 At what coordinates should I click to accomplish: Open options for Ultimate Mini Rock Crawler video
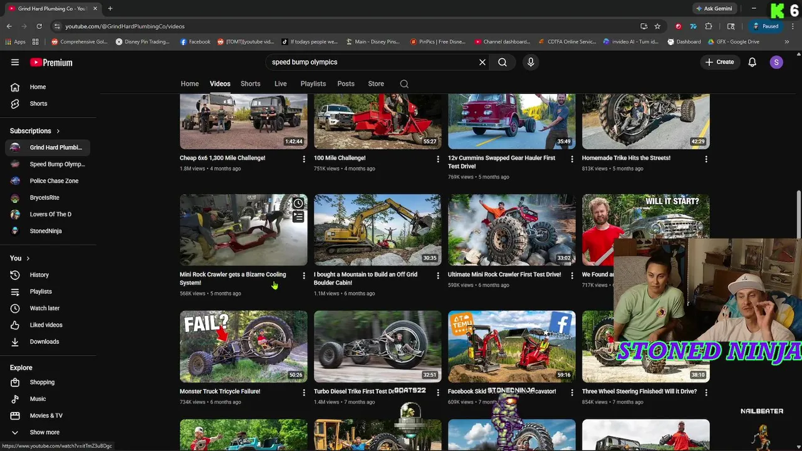pyautogui.click(x=572, y=276)
